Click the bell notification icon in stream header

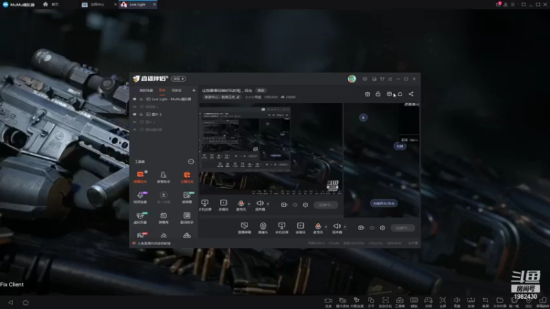click(400, 94)
